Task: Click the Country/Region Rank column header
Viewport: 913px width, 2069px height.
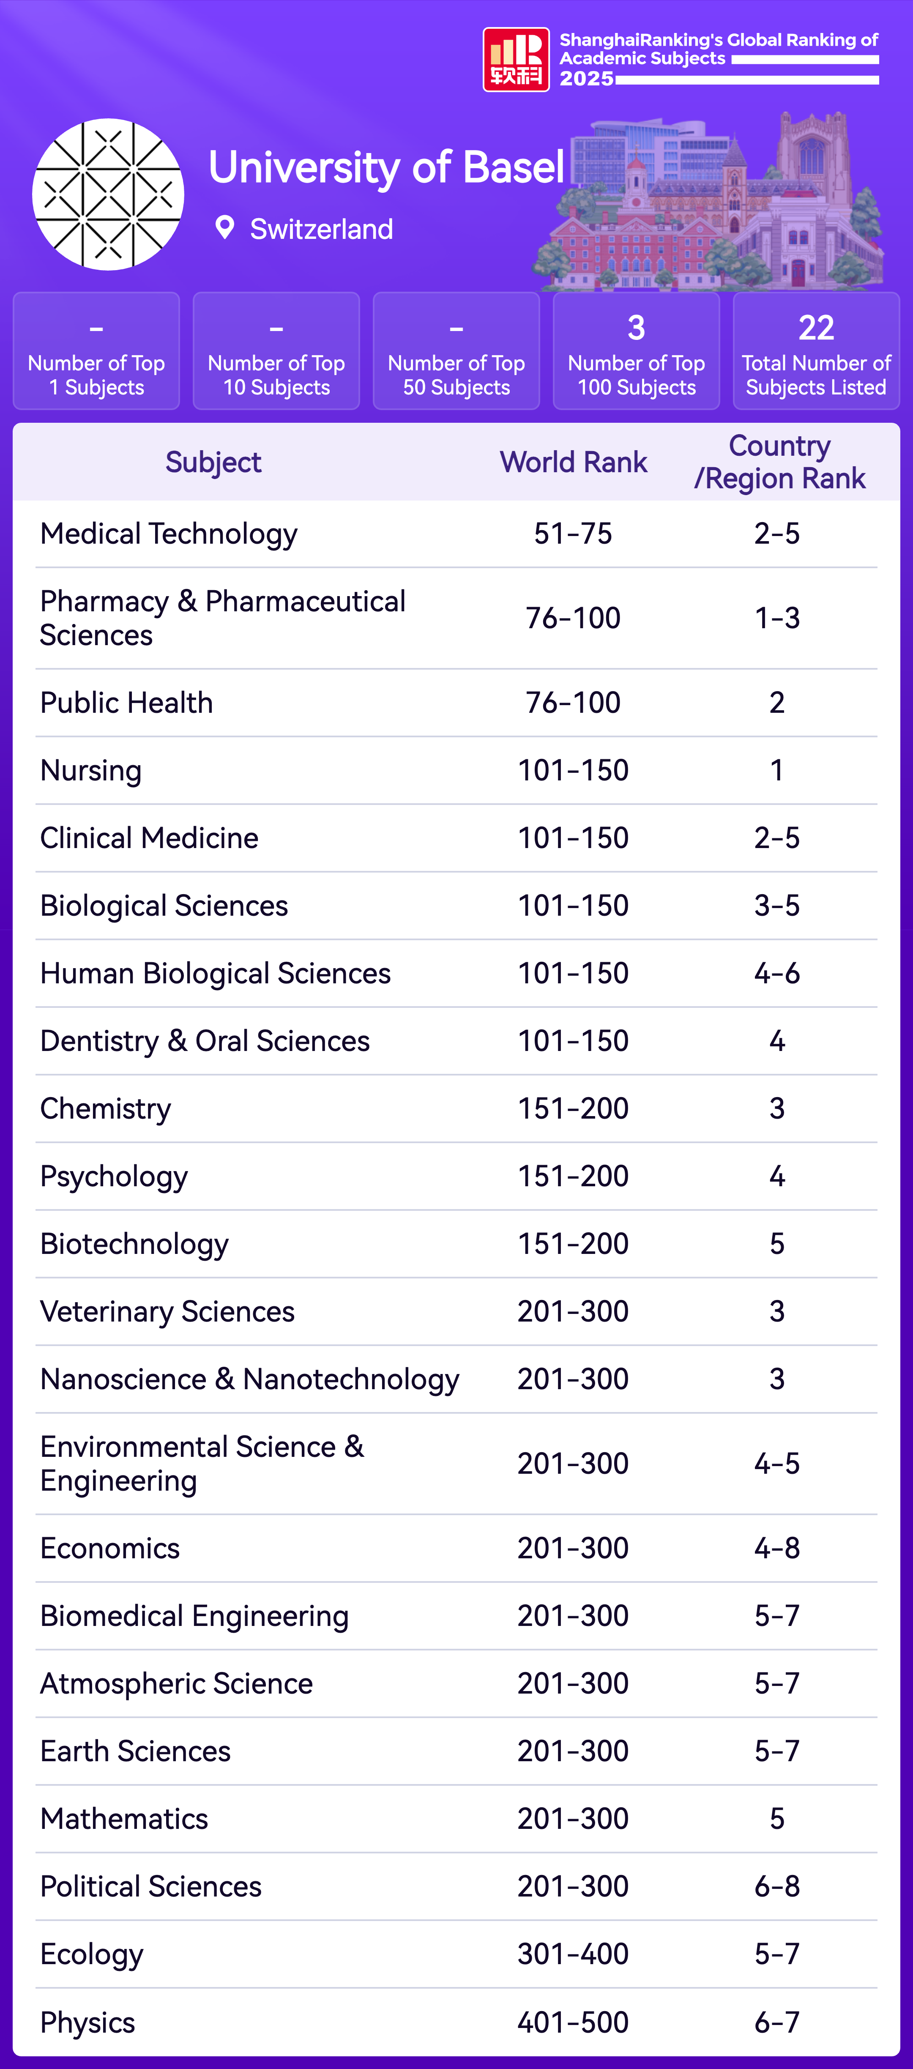Action: (779, 463)
